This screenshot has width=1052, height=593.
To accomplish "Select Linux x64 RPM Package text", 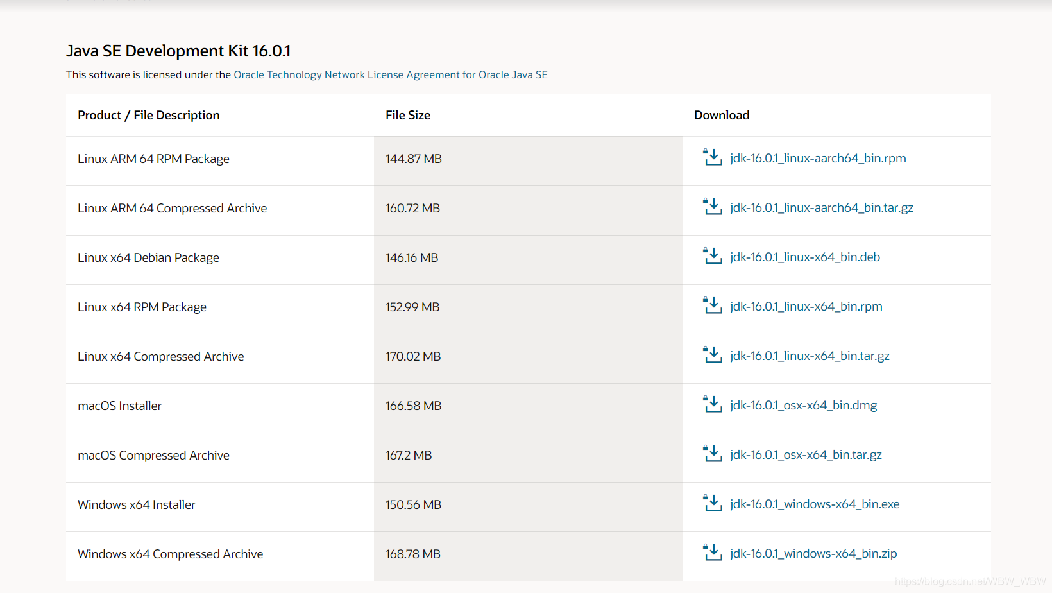I will point(142,307).
